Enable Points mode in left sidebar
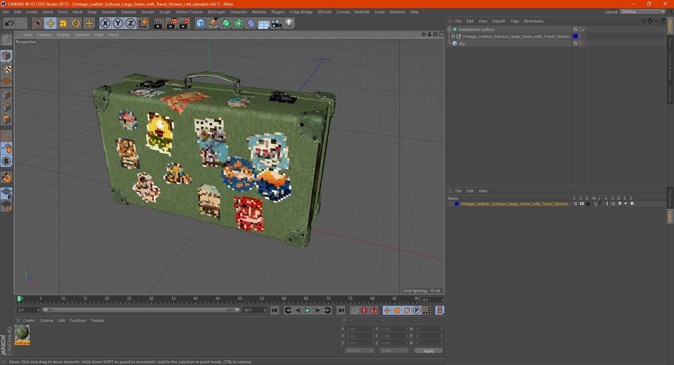The height and width of the screenshot is (365, 674). coord(7,94)
